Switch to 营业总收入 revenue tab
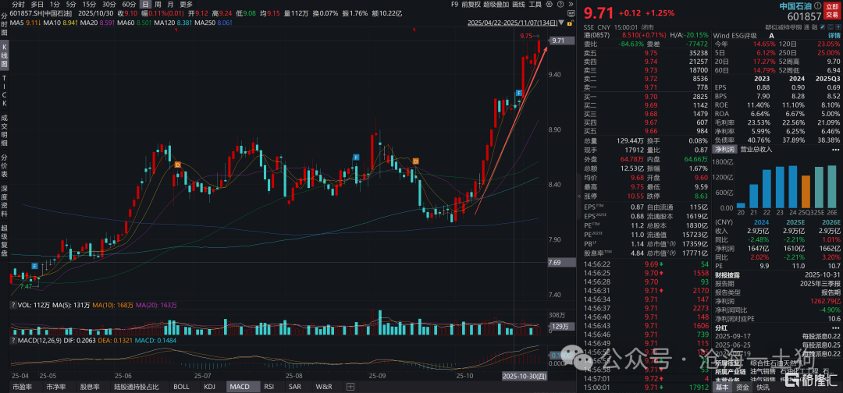 [x=756, y=148]
